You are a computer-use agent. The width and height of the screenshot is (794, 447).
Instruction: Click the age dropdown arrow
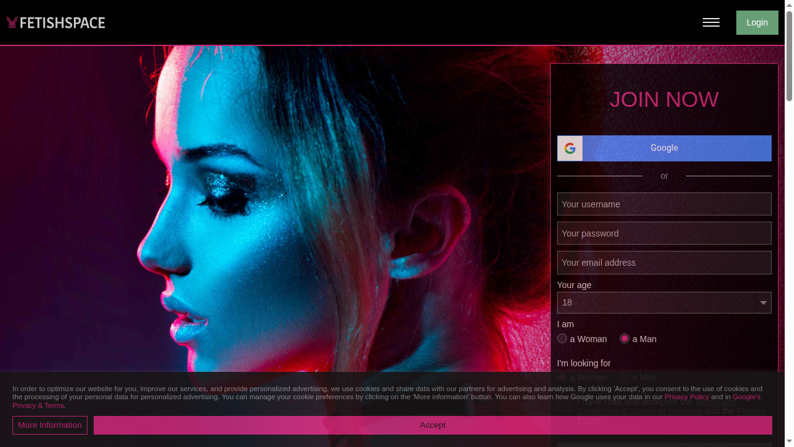[x=763, y=302]
